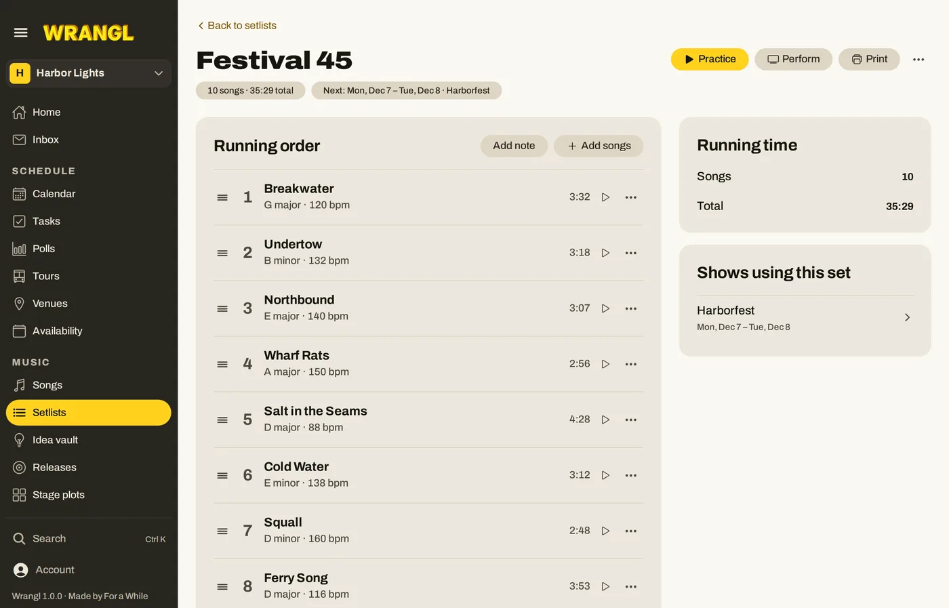
Task: Open more options for Ferry Song
Action: pyautogui.click(x=631, y=586)
